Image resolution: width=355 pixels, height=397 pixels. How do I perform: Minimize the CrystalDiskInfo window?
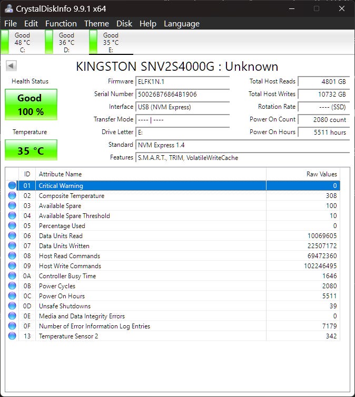tap(292, 8)
